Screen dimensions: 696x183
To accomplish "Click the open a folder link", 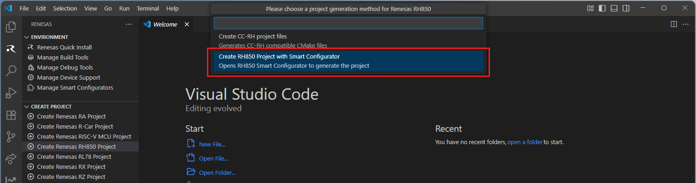I will tap(525, 142).
